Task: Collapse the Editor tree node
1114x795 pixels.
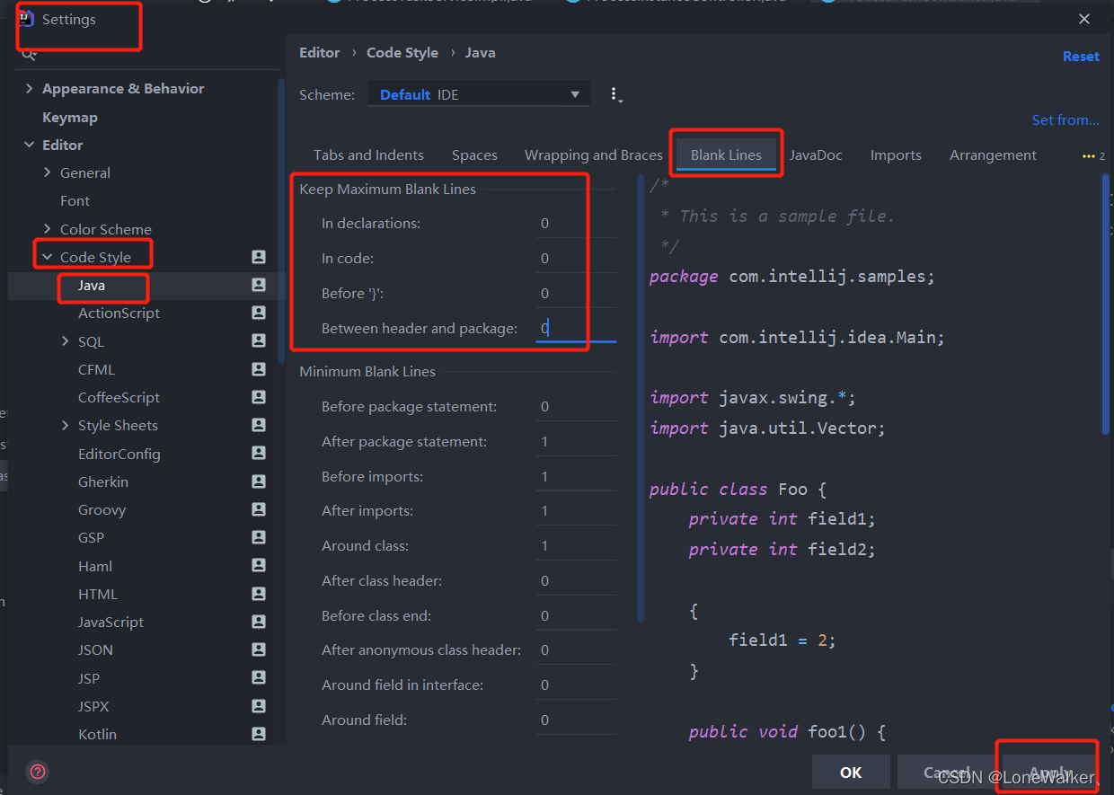Action: pos(30,145)
